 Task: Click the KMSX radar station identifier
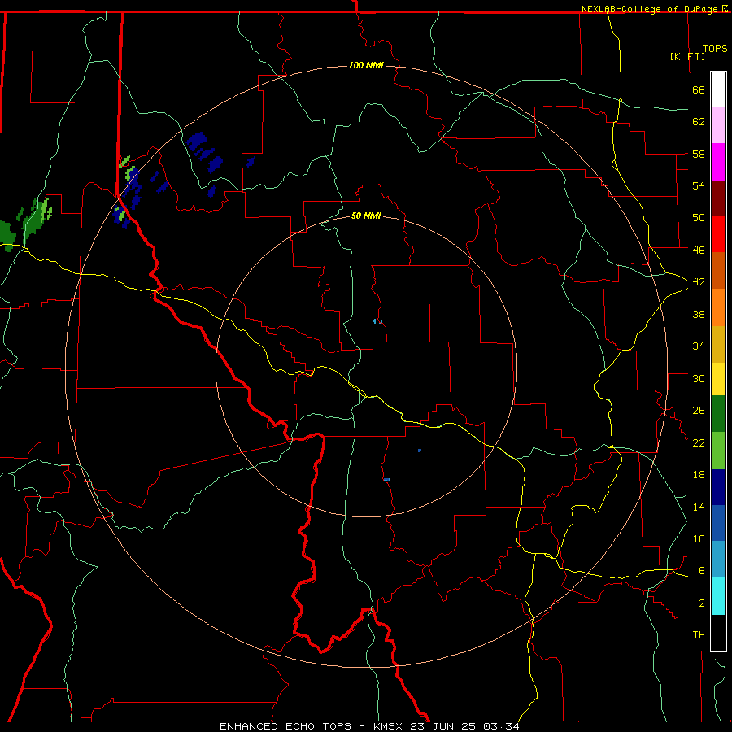point(390,726)
